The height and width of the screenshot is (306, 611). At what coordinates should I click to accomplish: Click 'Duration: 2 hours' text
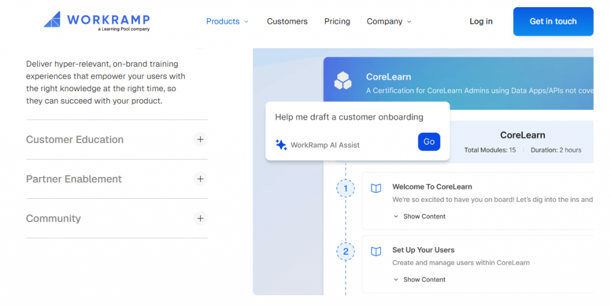556,150
